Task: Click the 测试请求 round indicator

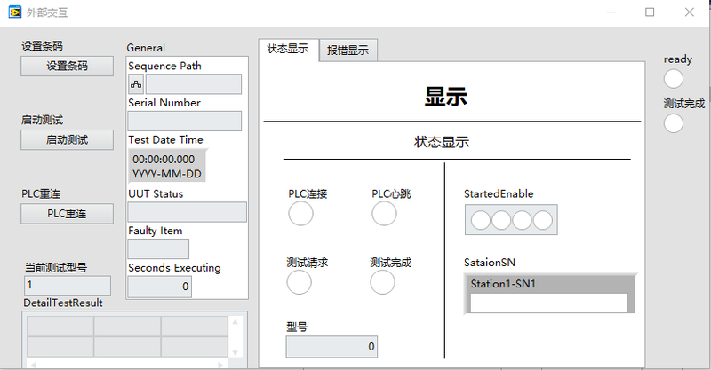Action: (299, 282)
